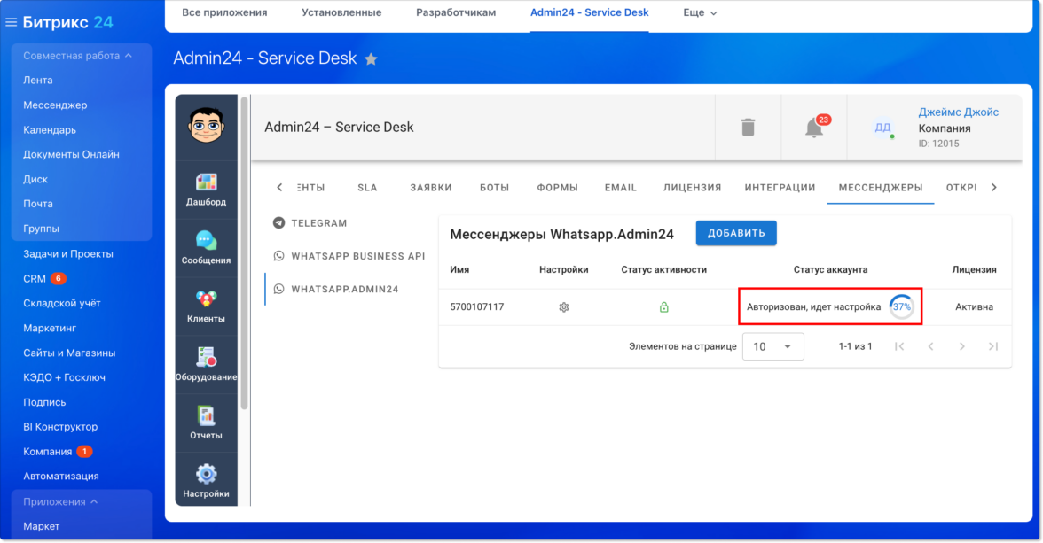Open the hamburger menu beside Битрикс 24
The width and height of the screenshot is (1043, 543).
[12, 22]
